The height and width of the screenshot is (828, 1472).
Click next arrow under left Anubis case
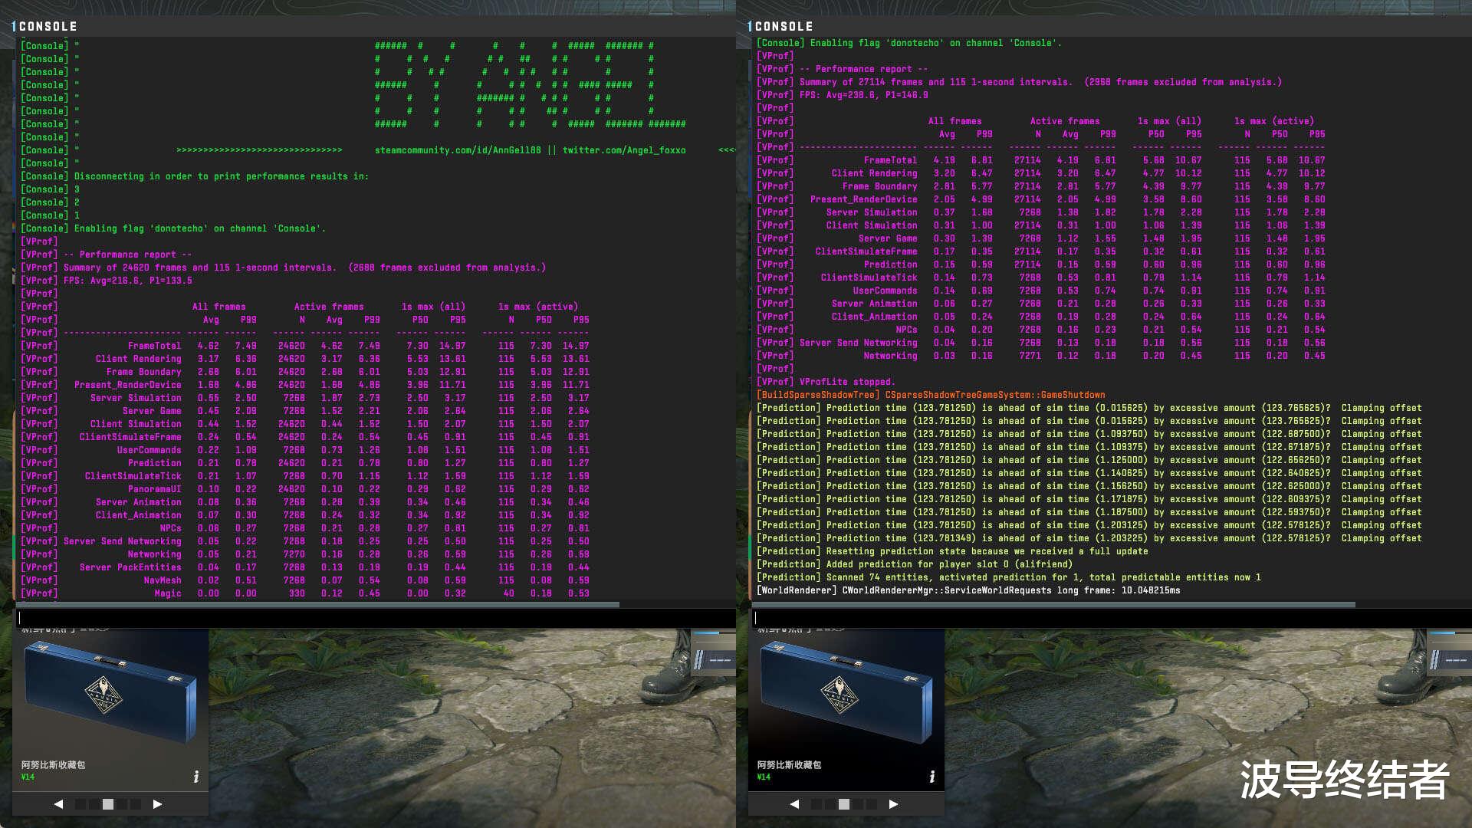pyautogui.click(x=157, y=804)
